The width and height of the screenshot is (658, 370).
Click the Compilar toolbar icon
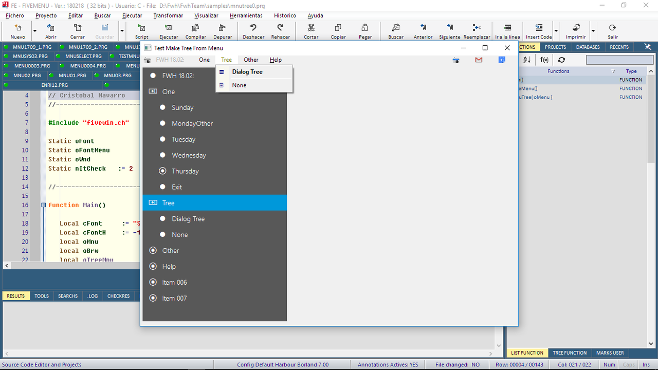196,28
